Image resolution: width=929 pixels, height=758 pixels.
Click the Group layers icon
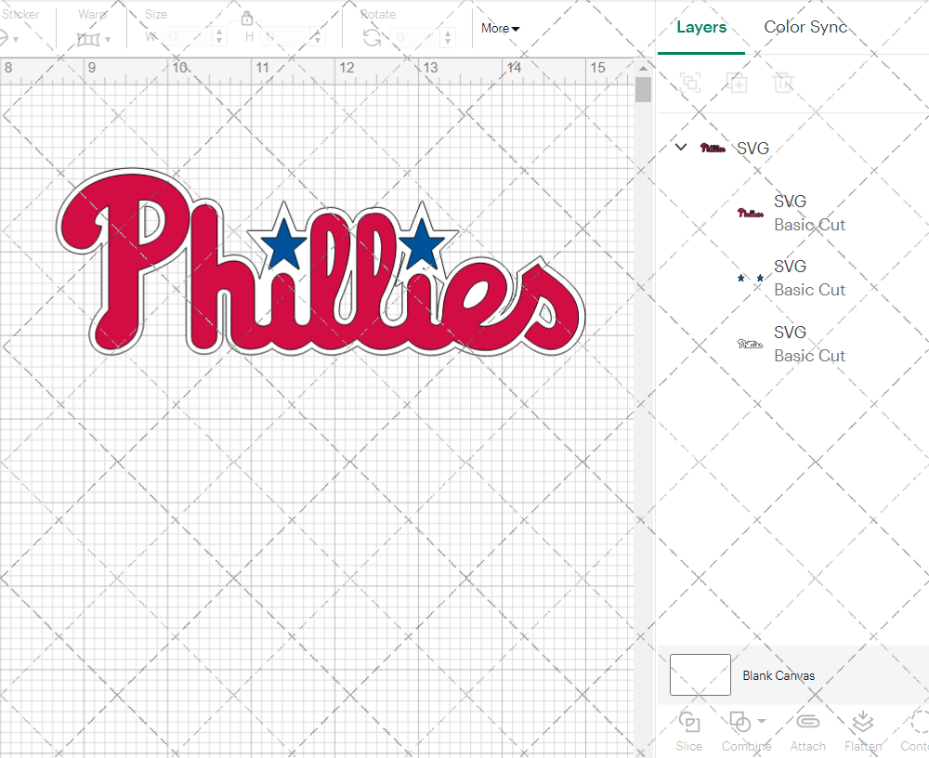pos(690,83)
